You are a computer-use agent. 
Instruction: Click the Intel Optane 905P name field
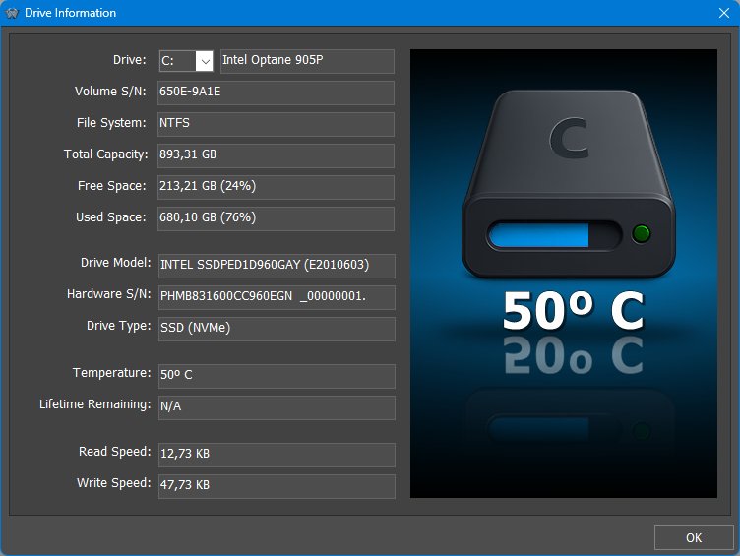(307, 61)
